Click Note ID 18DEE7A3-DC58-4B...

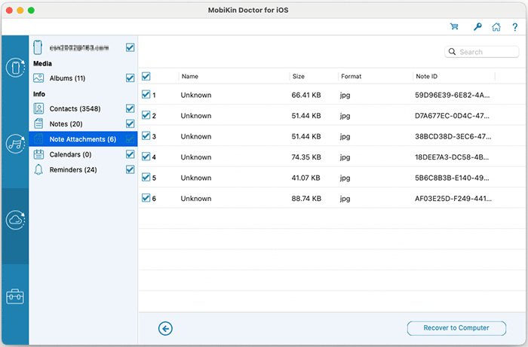pos(452,157)
